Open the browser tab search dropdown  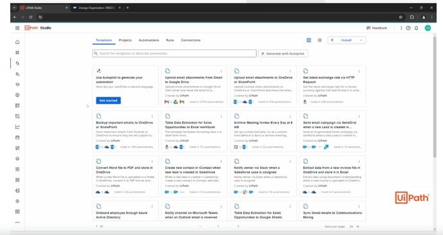click(x=14, y=8)
